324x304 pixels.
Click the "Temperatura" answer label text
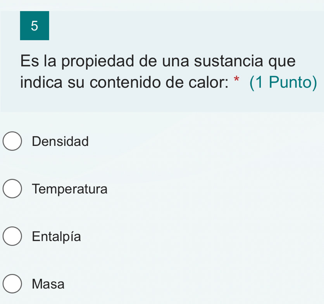[70, 189]
